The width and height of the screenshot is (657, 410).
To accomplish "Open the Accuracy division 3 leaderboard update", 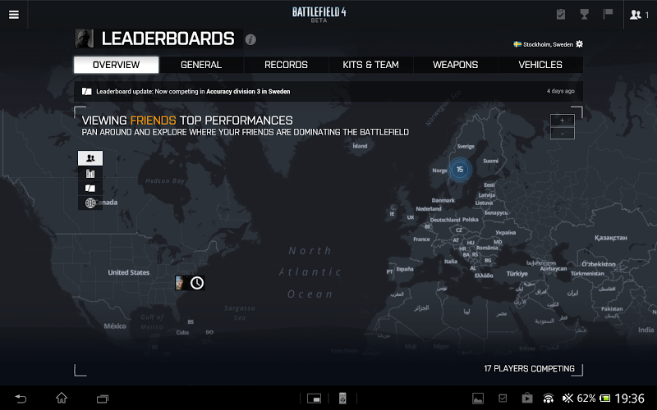I will pyautogui.click(x=328, y=91).
